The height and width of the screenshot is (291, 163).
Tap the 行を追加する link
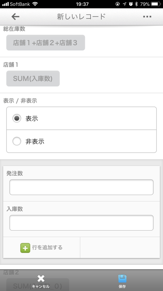(x=47, y=248)
